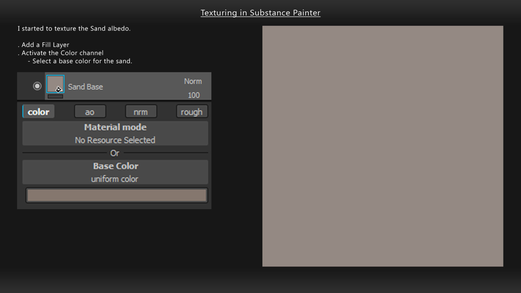Click Base Color uniform color button
Viewport: 521px width, 293px height.
115,172
